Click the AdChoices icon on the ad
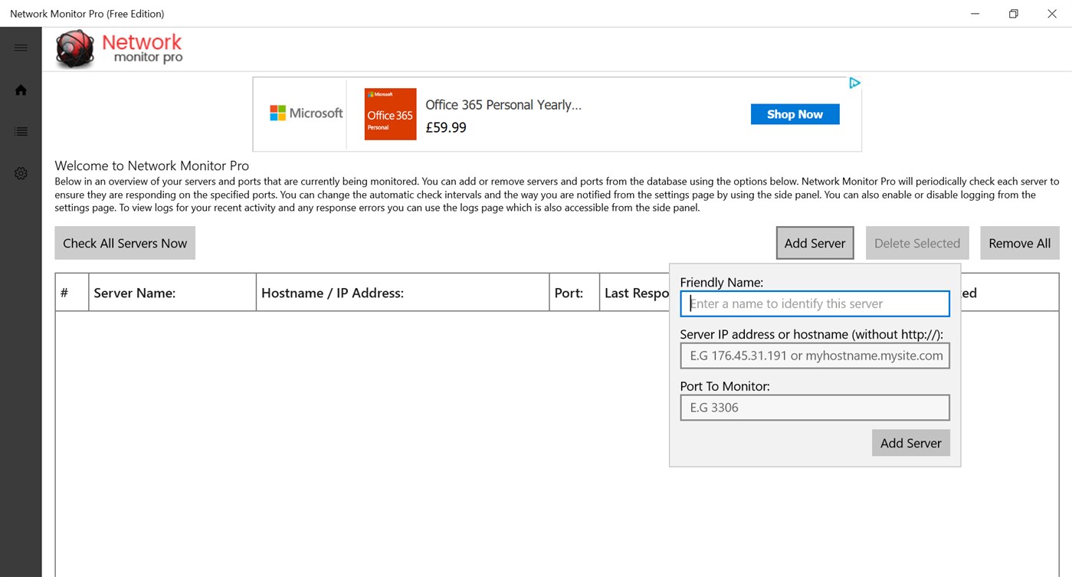 point(854,83)
